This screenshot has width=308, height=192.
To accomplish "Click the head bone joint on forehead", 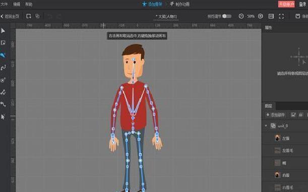I will tap(134, 59).
